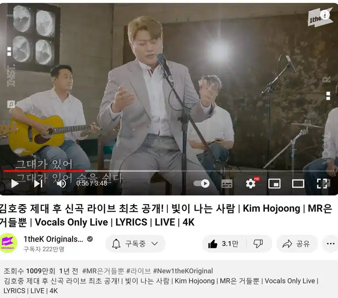
Task: Open the 1theK Originals channel name
Action: (53, 239)
